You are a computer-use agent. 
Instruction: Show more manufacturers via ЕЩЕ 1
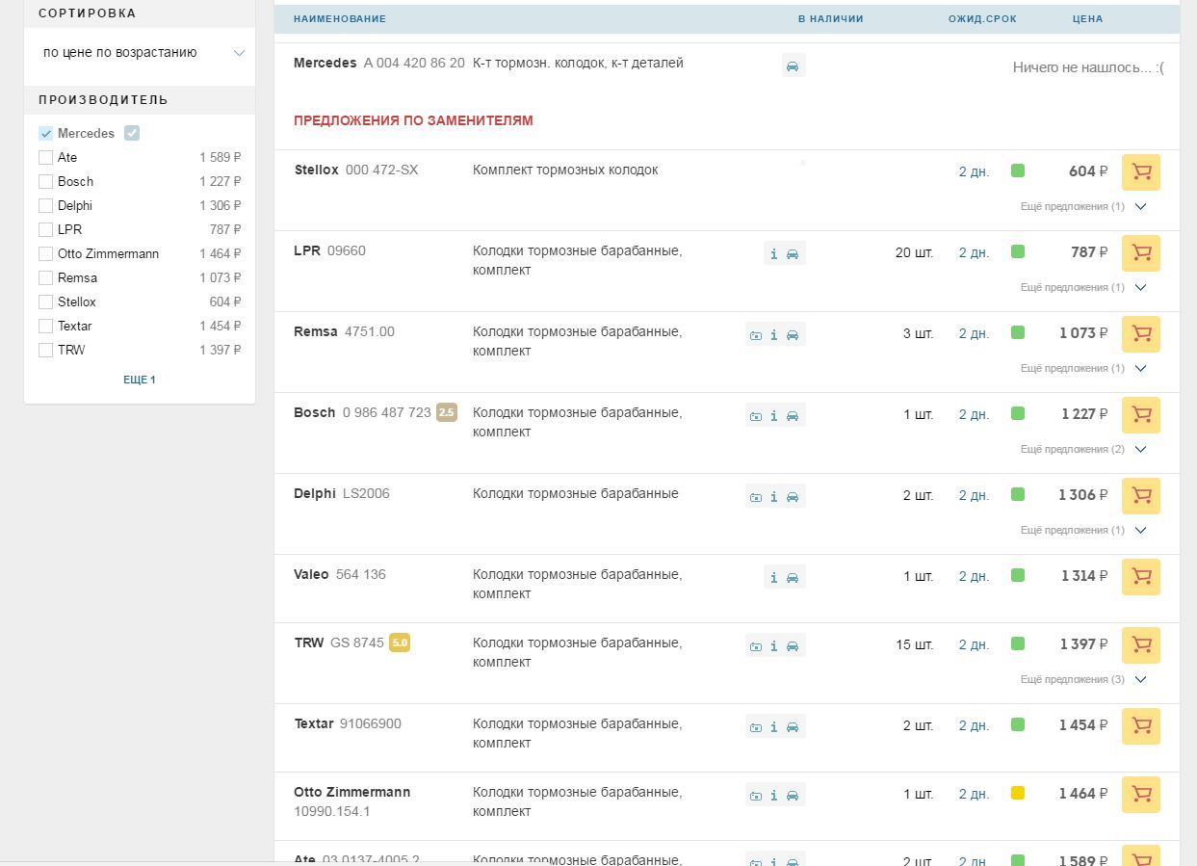140,380
